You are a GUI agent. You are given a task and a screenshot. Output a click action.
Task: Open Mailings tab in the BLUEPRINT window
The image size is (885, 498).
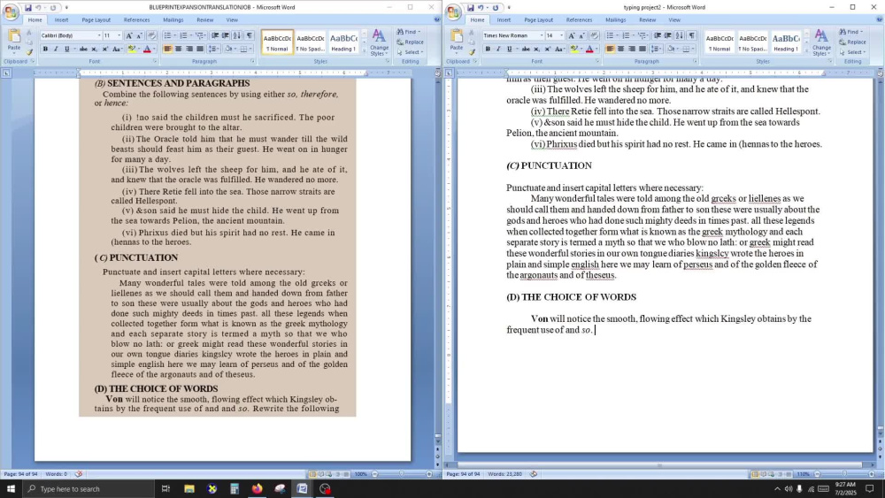173,19
